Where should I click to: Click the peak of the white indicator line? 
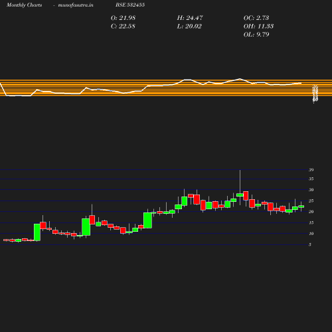click(x=240, y=79)
